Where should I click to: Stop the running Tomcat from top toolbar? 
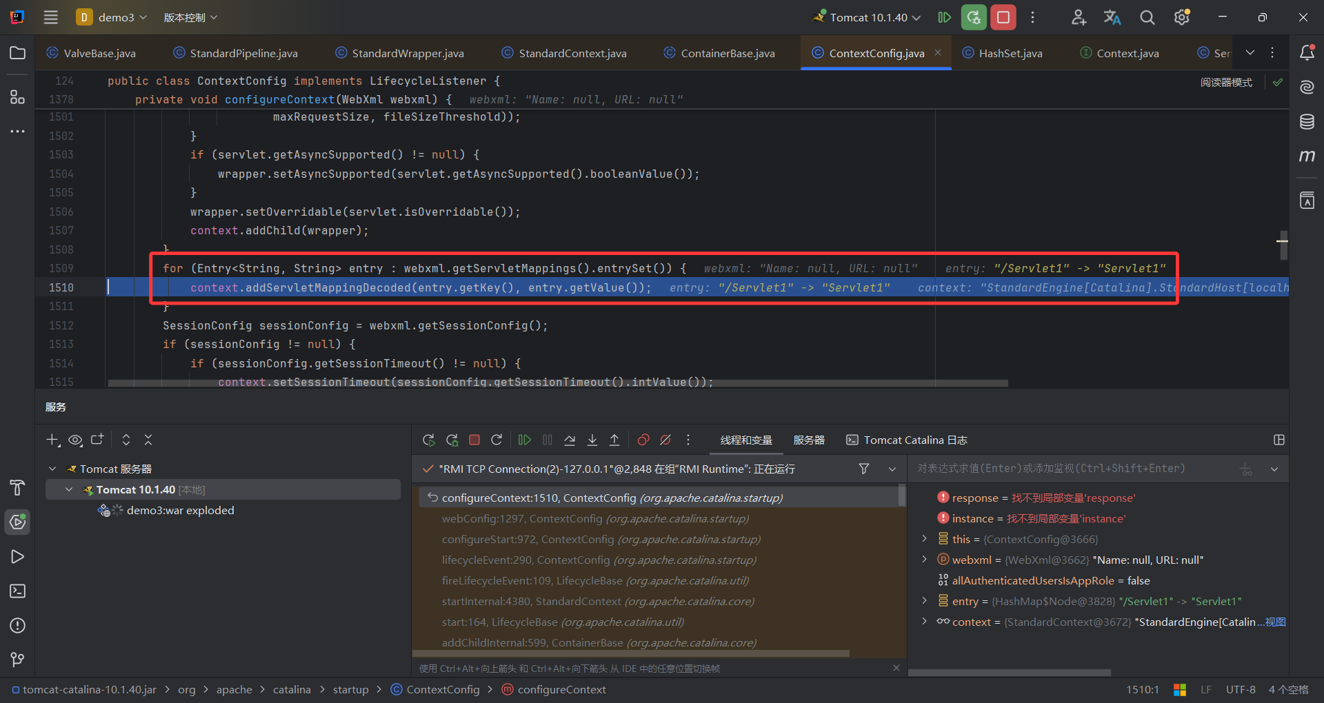click(1003, 17)
